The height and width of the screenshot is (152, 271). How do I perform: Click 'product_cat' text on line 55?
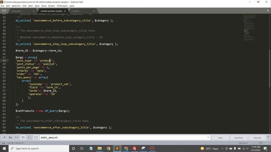coord(60,84)
